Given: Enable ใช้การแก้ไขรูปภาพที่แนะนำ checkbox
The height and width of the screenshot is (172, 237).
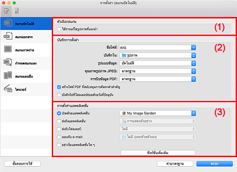Looking at the screenshot, I should [59, 29].
